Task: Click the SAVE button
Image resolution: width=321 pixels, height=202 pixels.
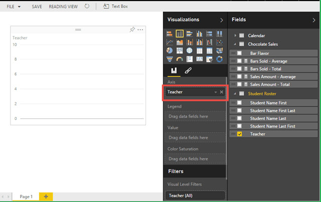Action: [x=37, y=6]
